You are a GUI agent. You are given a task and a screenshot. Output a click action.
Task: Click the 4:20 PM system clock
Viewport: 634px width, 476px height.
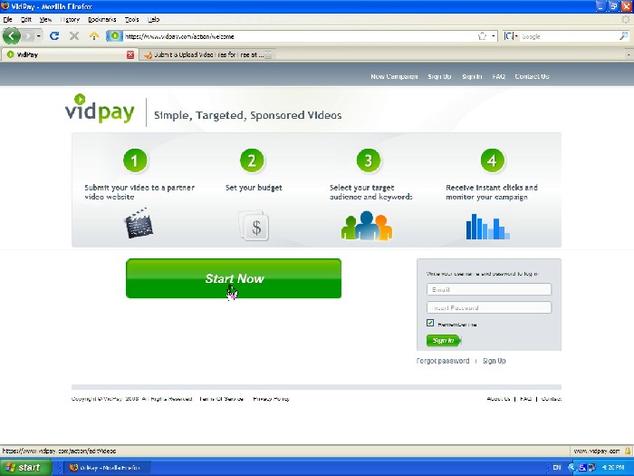click(x=613, y=468)
